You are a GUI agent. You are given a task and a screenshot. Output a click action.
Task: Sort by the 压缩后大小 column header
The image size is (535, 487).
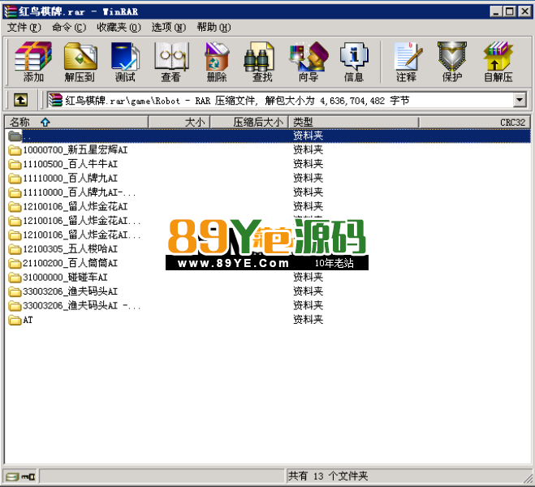249,122
